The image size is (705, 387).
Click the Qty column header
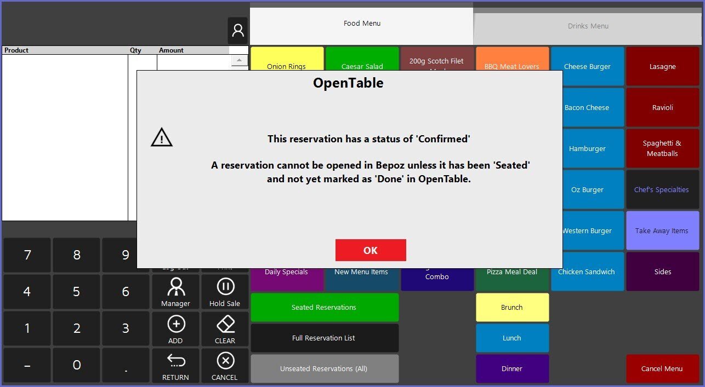[143, 50]
